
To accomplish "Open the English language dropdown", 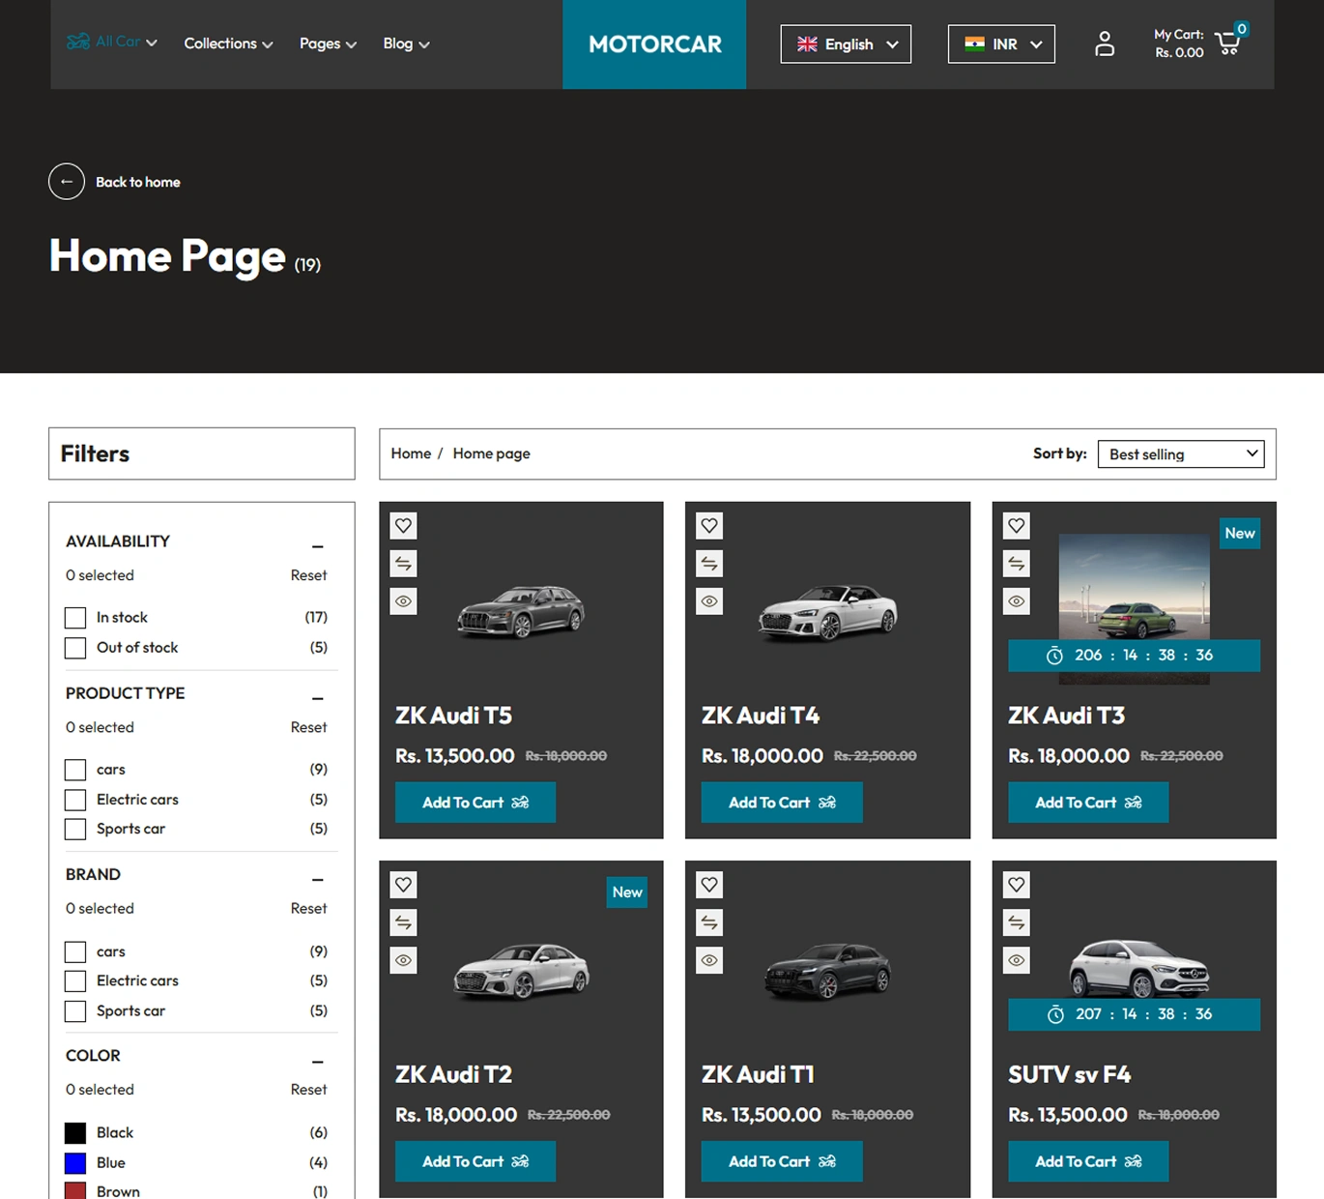I will click(846, 44).
